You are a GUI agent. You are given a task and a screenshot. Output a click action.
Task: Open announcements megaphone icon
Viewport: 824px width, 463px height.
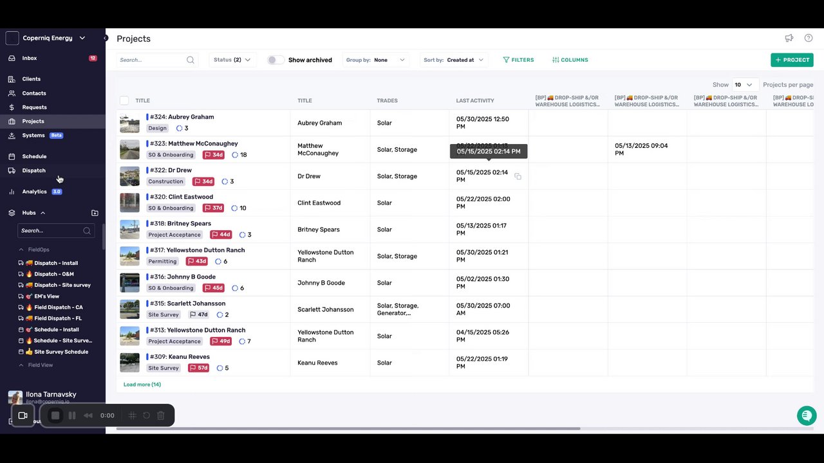click(x=789, y=39)
